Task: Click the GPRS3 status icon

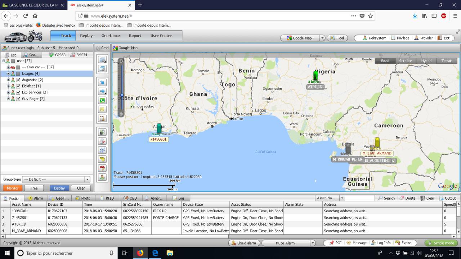Action: pos(52,55)
